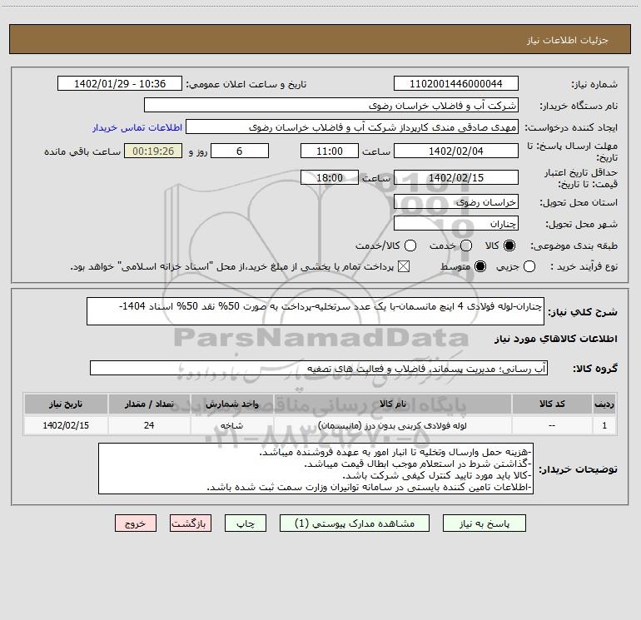Click the response deadline date 1402/02/04
This screenshot has width=641, height=620.
[x=456, y=151]
